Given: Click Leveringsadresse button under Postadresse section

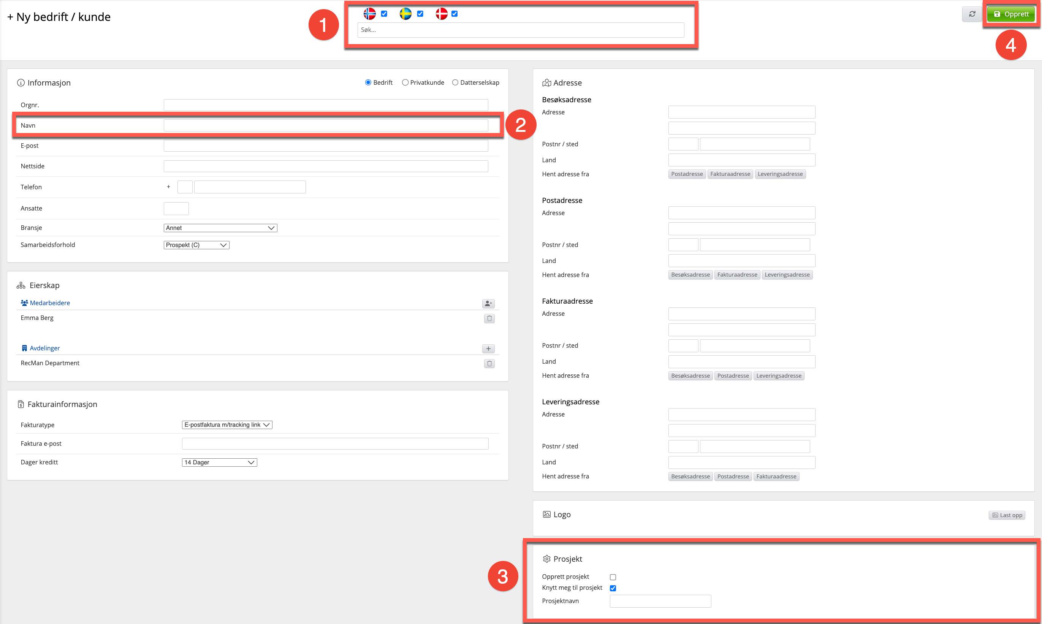Looking at the screenshot, I should pos(787,275).
